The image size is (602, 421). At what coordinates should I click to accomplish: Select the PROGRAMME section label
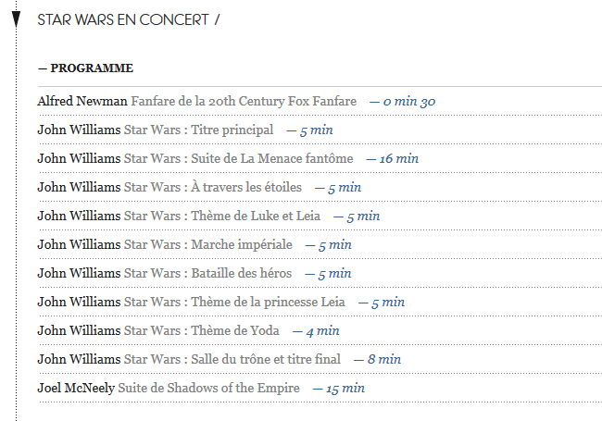coord(85,68)
